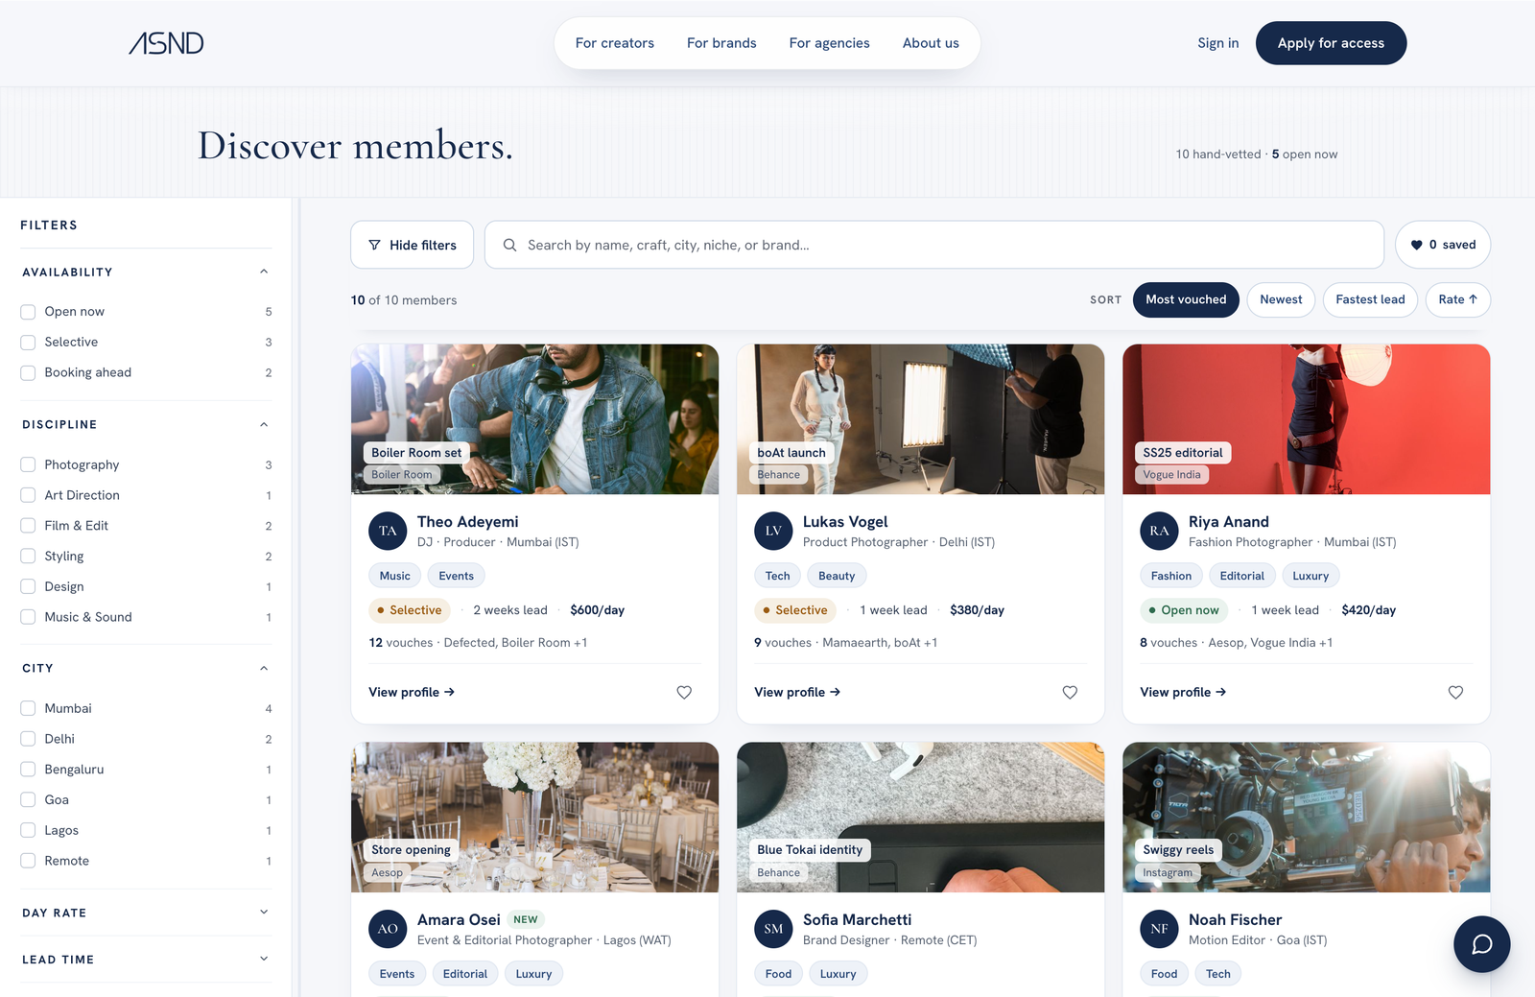Viewport: 1535px width, 997px height.
Task: Expand the Lead Time filter section
Action: click(146, 960)
